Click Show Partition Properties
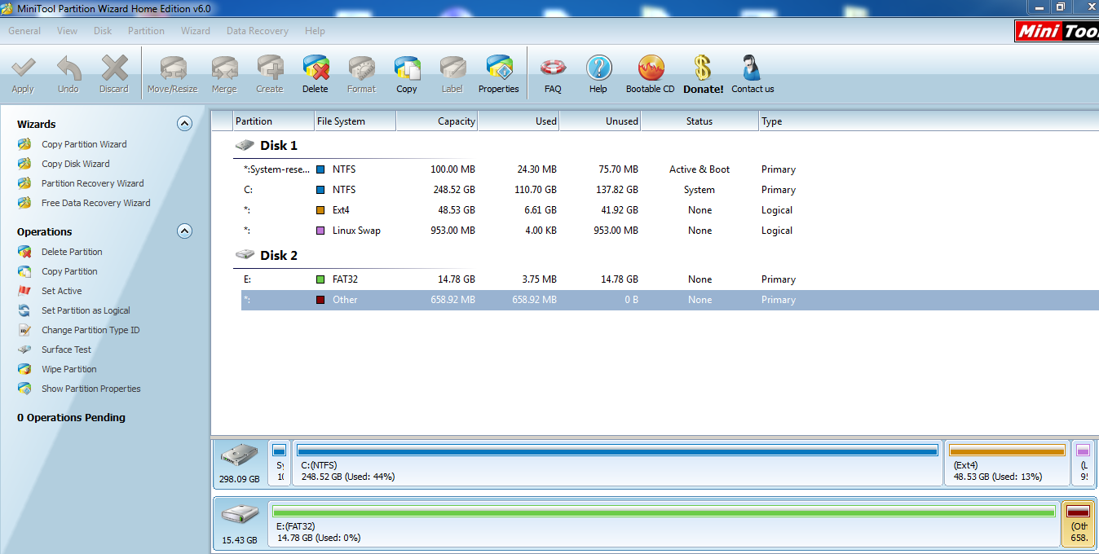This screenshot has height=554, width=1099. point(90,389)
